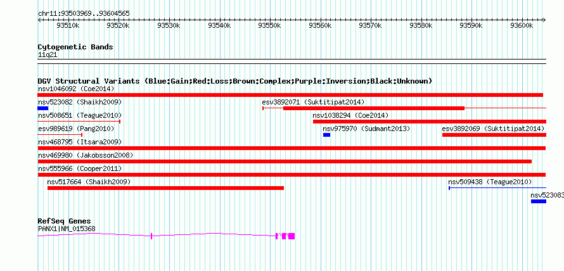
Task: Select the red bar under esv3892069
Action: [x=494, y=135]
